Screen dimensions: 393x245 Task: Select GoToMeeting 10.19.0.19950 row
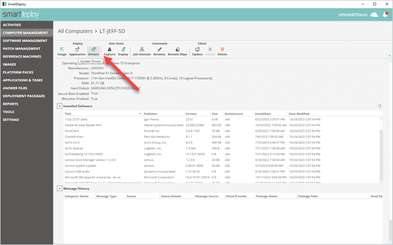click(x=222, y=154)
